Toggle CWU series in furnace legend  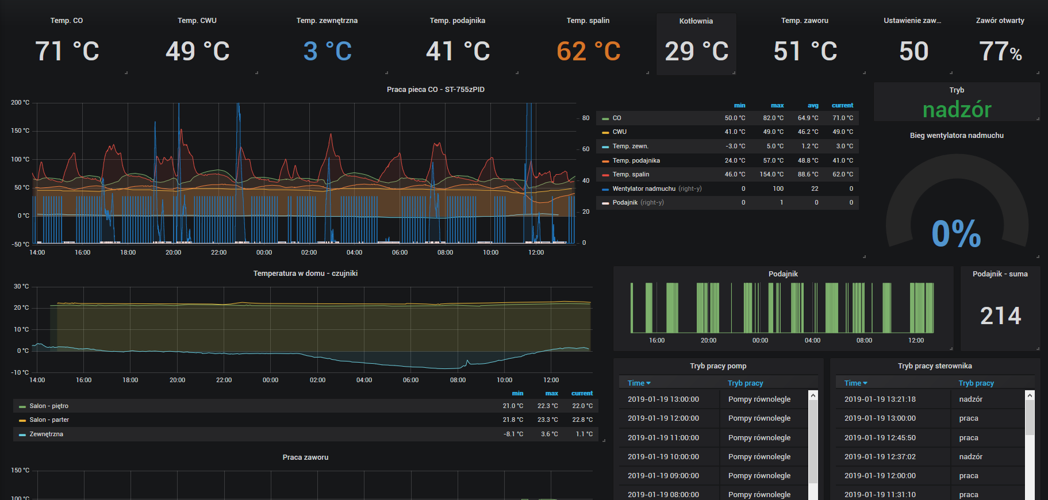(619, 132)
